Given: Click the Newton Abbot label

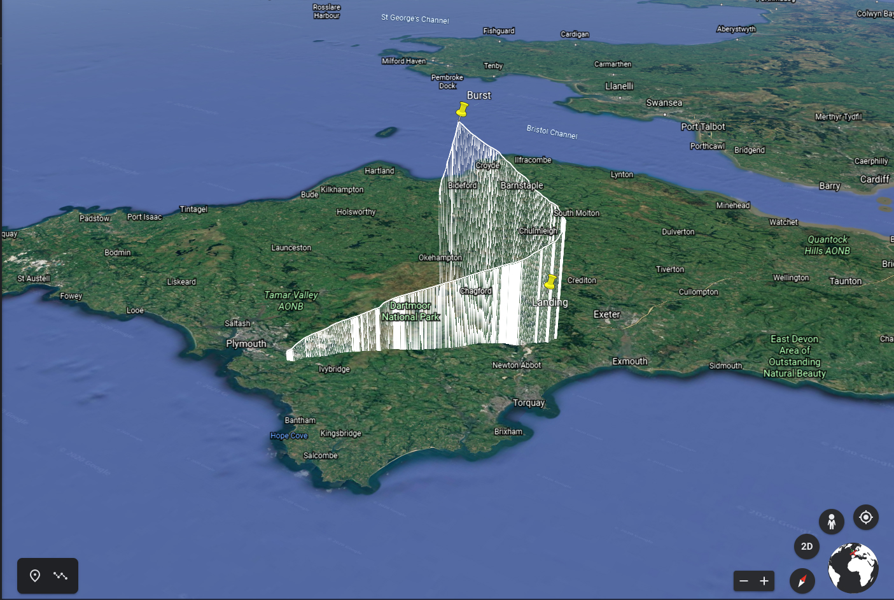Looking at the screenshot, I should pos(517,366).
